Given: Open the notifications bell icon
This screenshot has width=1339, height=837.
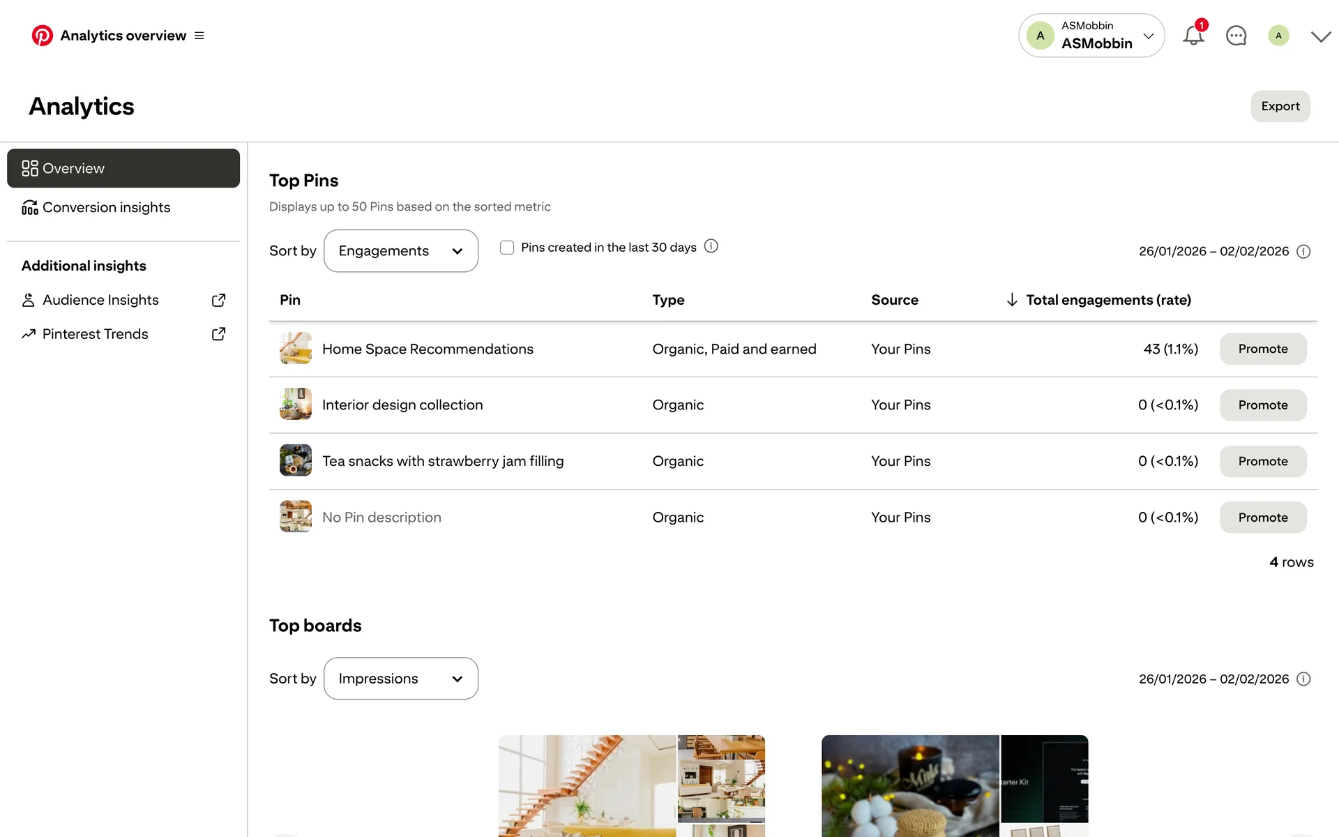Looking at the screenshot, I should click(1193, 36).
